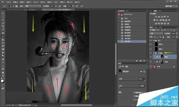Screen dimensions: 179x107
Task: Add a Hue/Saturation adjustment
Action: (154, 20)
